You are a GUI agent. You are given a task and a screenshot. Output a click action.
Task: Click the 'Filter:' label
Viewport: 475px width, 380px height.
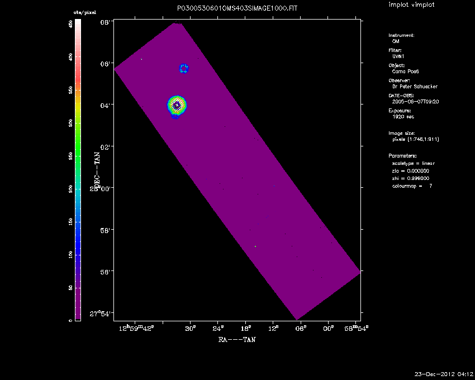[x=395, y=50]
